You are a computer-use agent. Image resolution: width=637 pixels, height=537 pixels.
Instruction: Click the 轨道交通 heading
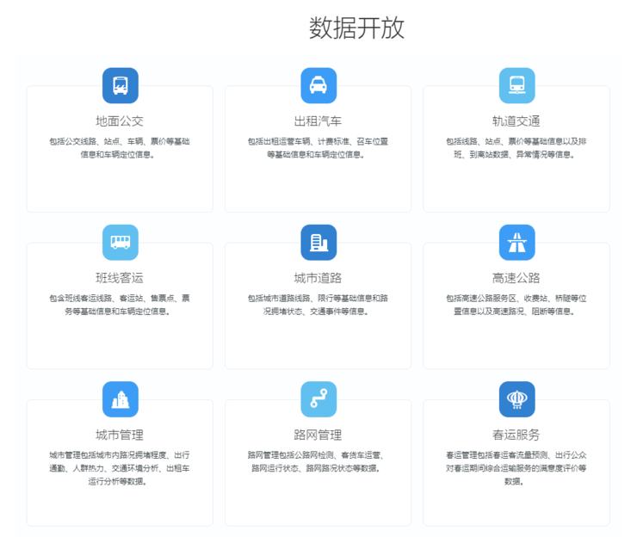point(516,120)
